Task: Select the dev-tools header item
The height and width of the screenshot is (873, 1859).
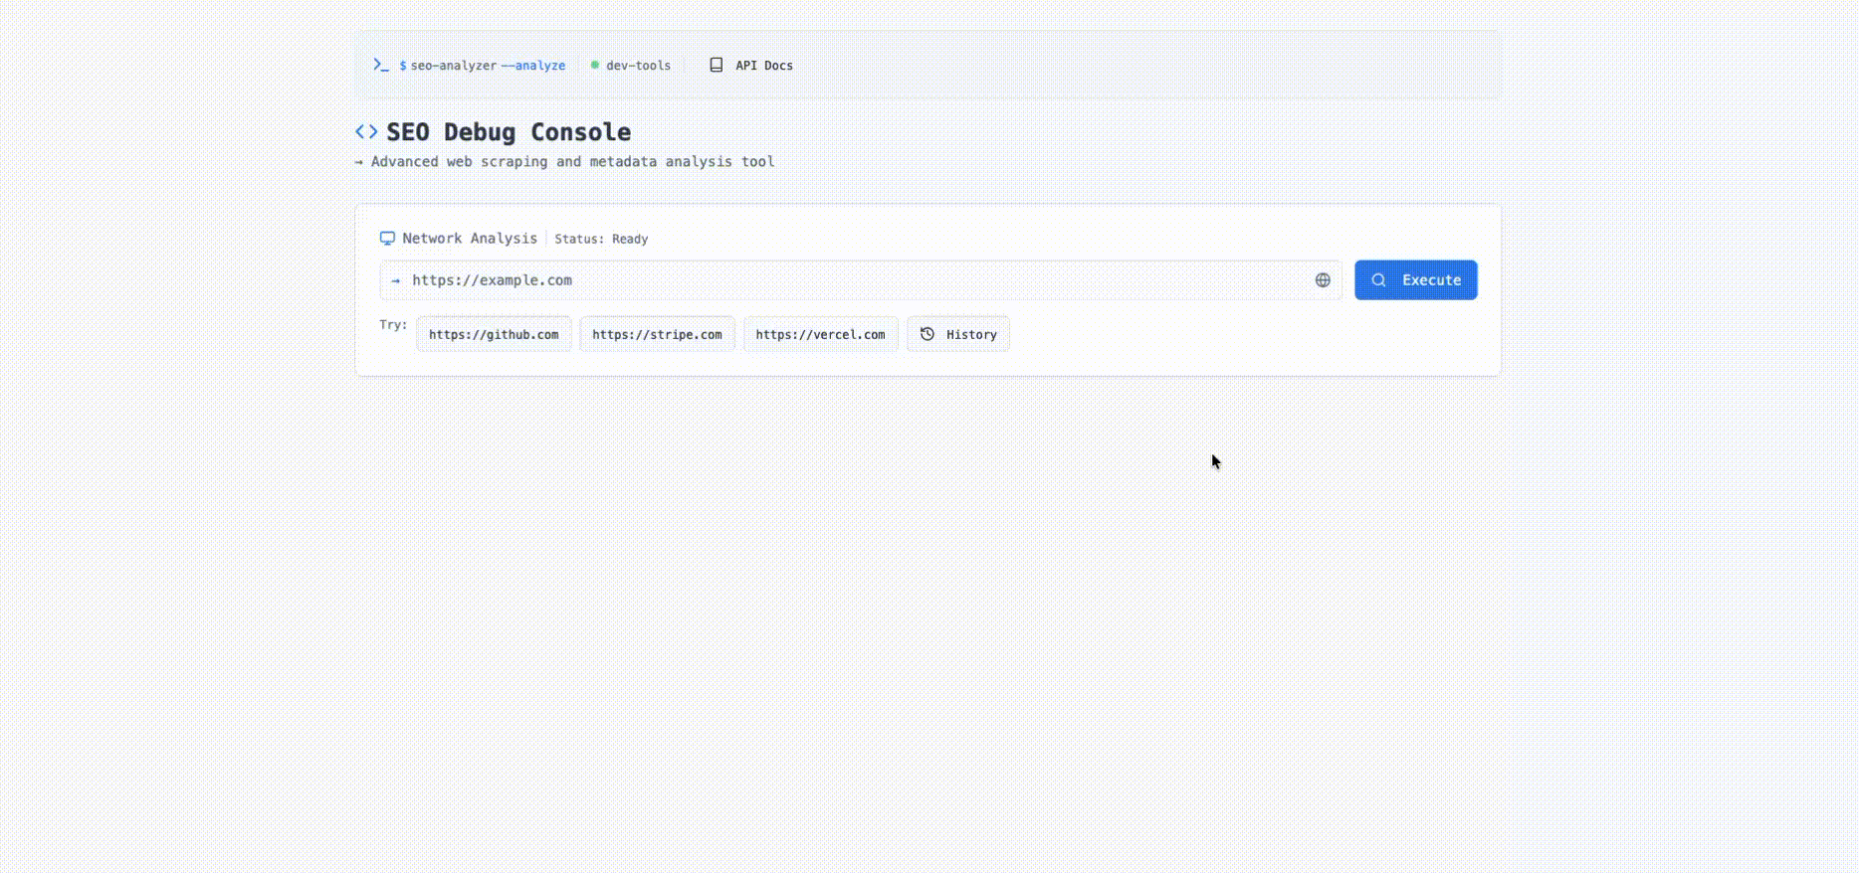Action: (638, 66)
